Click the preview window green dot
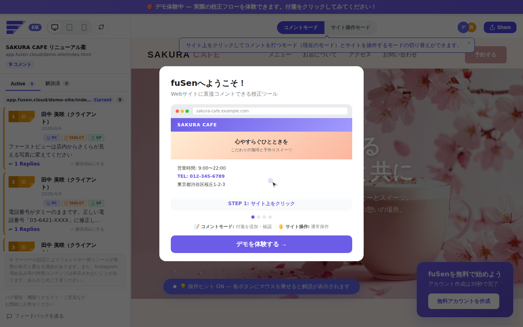523x327 pixels. pyautogui.click(x=187, y=111)
